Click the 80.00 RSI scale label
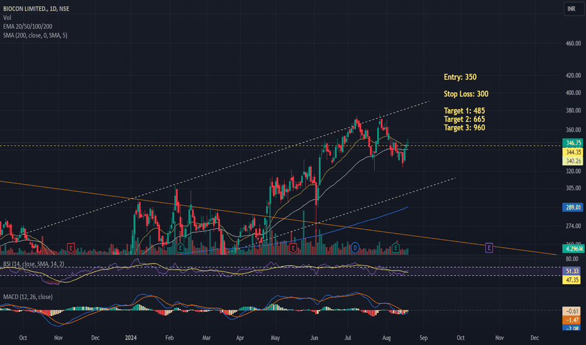The width and height of the screenshot is (586, 345). 572,259
